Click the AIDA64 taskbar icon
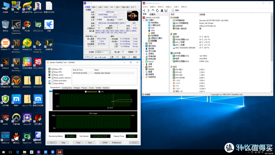The height and width of the screenshot is (155, 275). click(x=59, y=152)
